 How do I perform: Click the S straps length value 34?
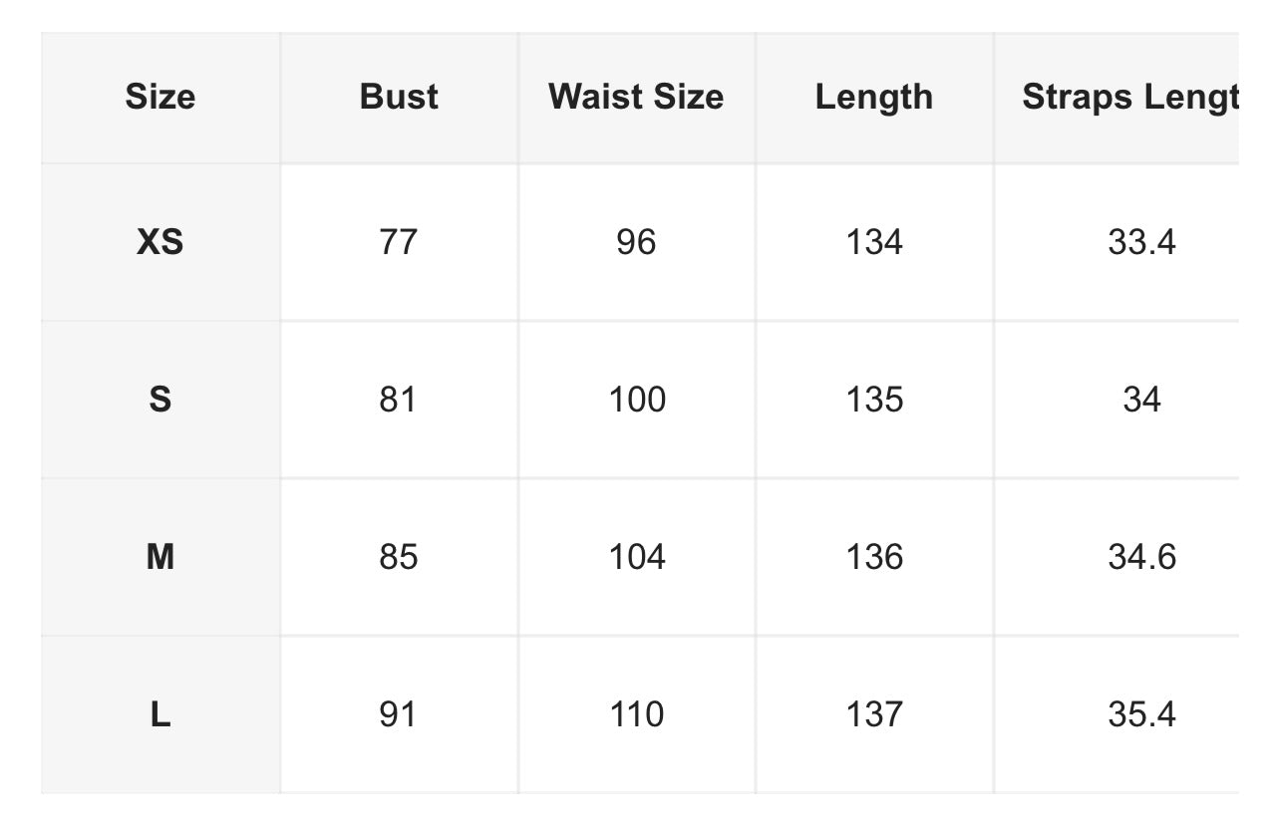(1141, 400)
